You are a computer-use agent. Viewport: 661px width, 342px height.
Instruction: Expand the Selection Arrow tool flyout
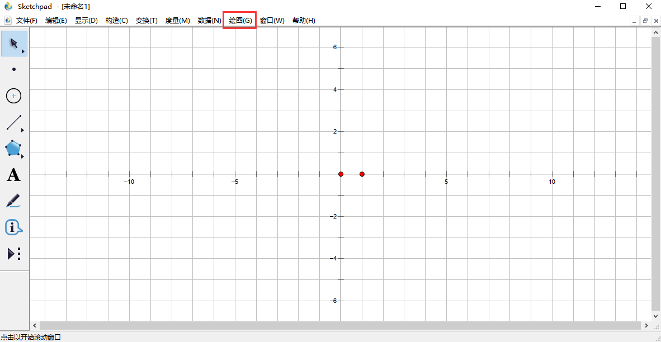click(23, 51)
